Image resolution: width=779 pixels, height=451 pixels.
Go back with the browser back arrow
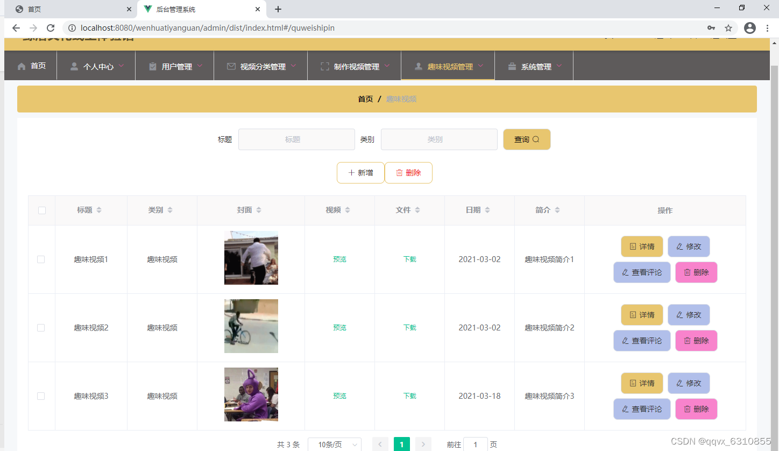click(x=16, y=28)
